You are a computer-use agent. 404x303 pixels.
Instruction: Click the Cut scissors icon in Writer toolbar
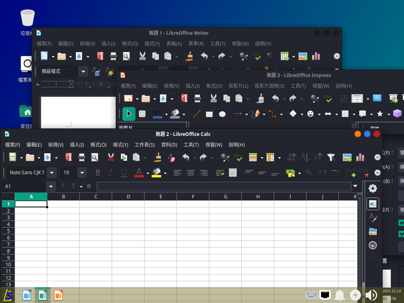[143, 56]
